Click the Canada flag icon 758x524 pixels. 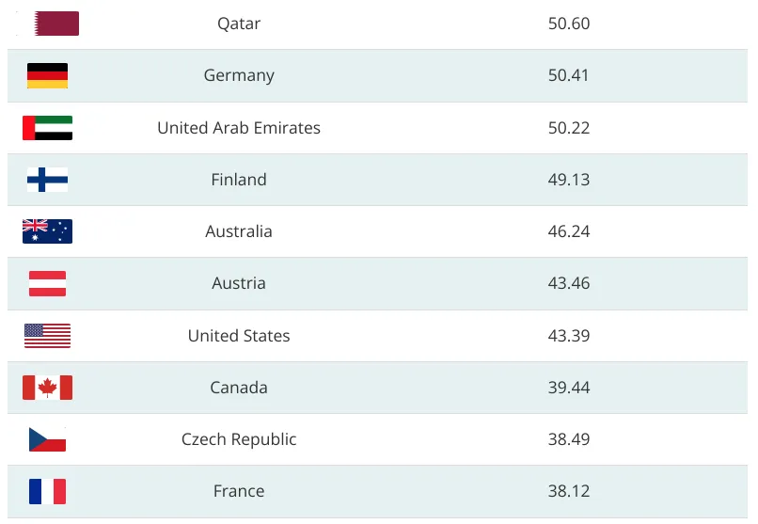click(47, 388)
